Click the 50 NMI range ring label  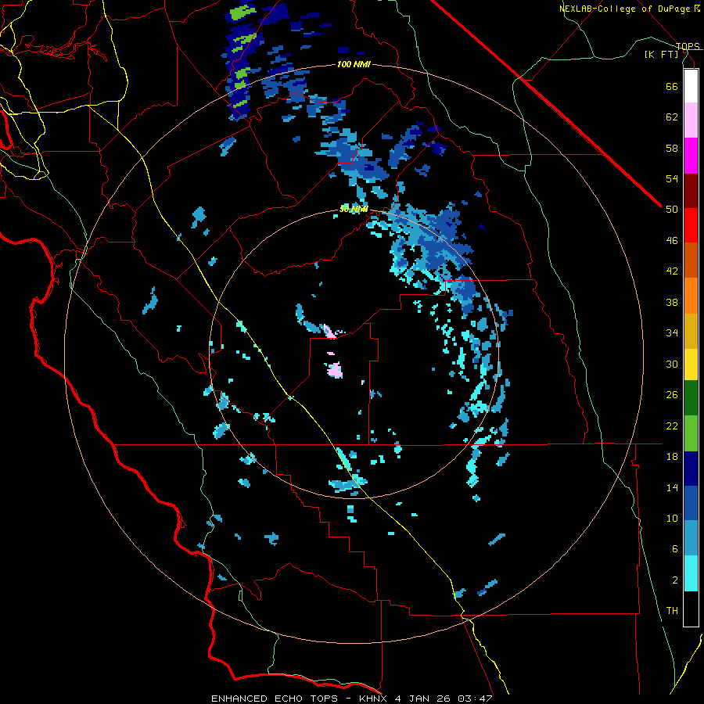click(x=354, y=209)
